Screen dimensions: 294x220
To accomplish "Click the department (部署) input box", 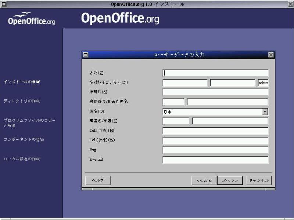I will tap(230, 121).
